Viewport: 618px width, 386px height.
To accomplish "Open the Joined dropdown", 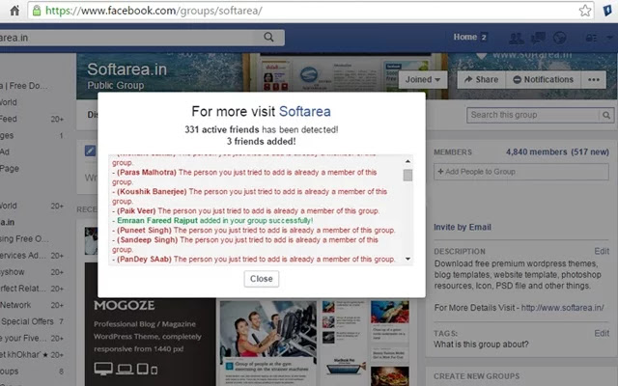I will [x=423, y=79].
